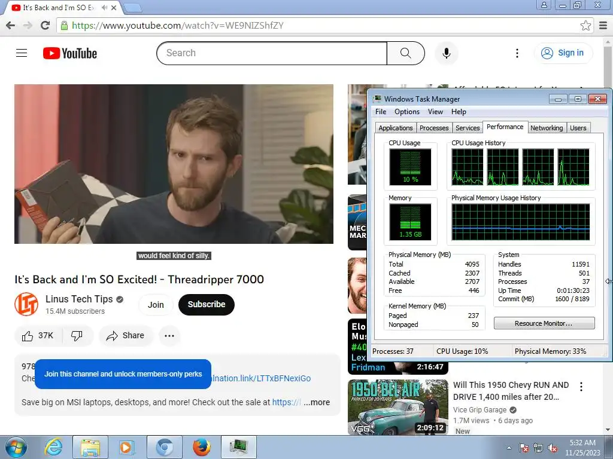Click the browser forward arrow
Viewport: 613px width, 459px height.
coord(28,25)
